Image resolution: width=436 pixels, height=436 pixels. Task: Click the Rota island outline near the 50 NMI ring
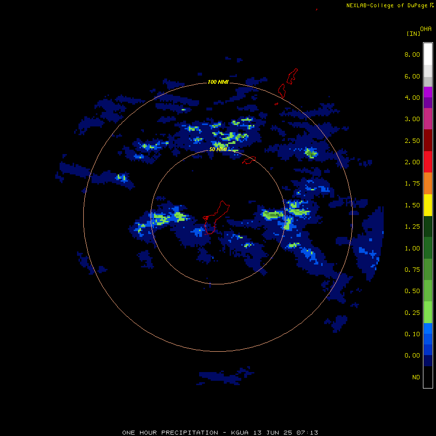(x=249, y=160)
